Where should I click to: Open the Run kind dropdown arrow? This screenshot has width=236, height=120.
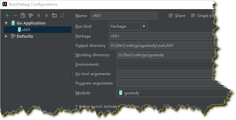(144, 26)
